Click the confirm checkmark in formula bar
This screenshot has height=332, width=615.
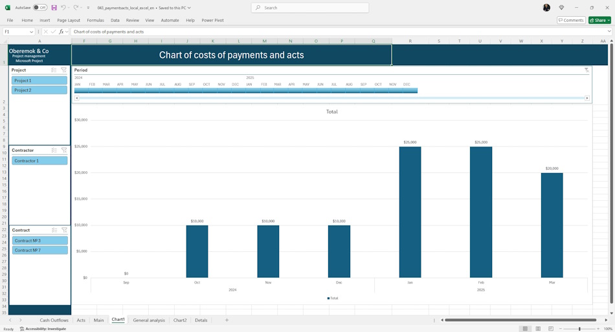(x=53, y=32)
